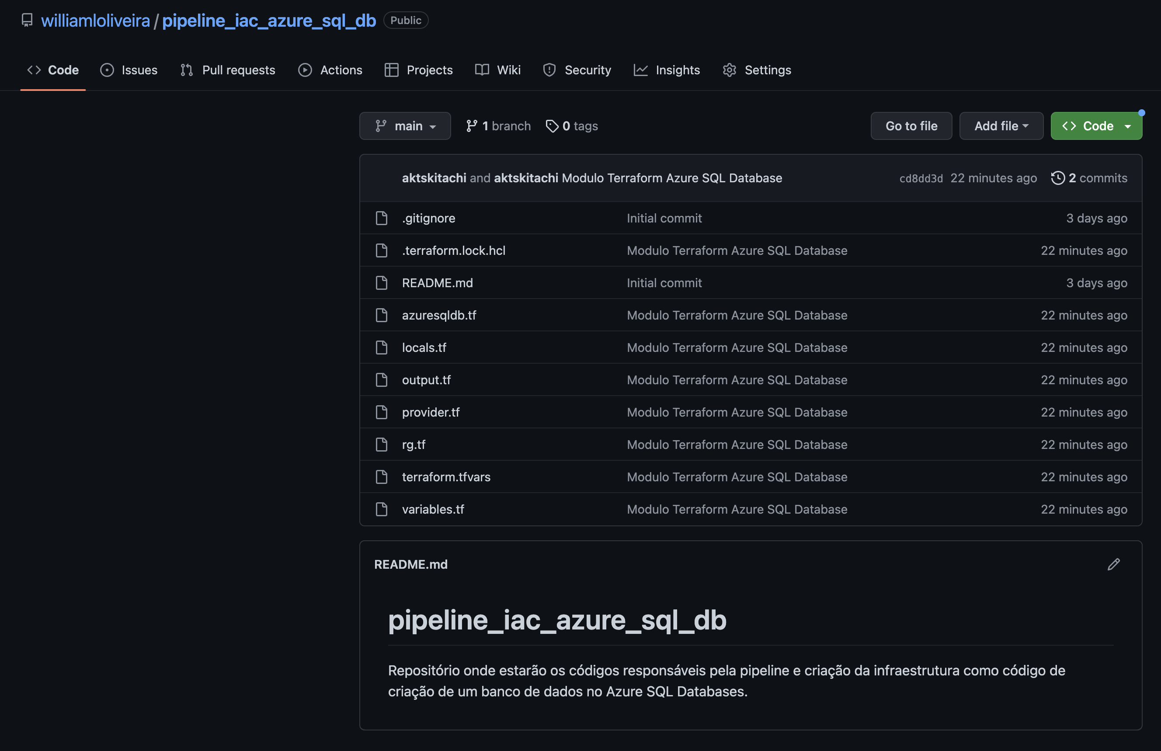Open the main branch dropdown
This screenshot has width=1161, height=751.
[405, 126]
